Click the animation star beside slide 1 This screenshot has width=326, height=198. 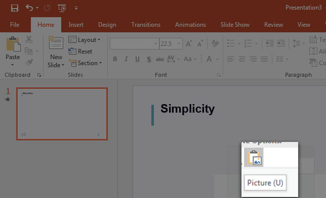[x=8, y=99]
